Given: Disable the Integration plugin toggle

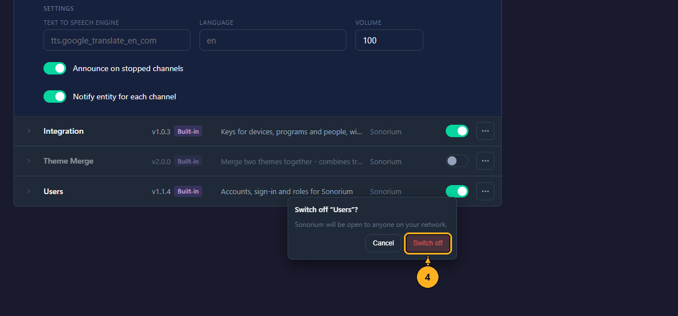Looking at the screenshot, I should [457, 131].
